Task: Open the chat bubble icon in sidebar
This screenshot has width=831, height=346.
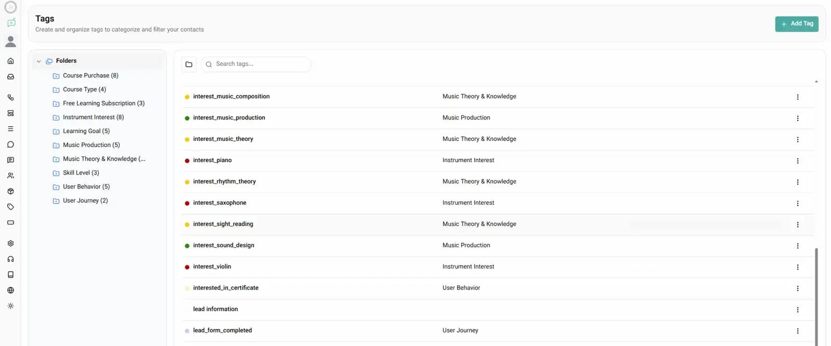Action: pyautogui.click(x=10, y=144)
